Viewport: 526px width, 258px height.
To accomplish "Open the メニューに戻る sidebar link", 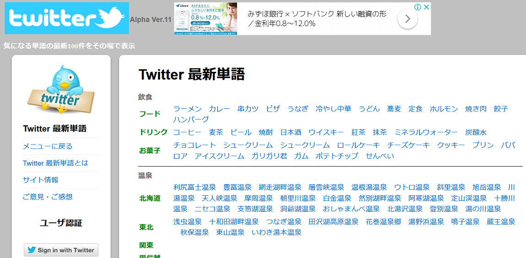I will pyautogui.click(x=48, y=146).
